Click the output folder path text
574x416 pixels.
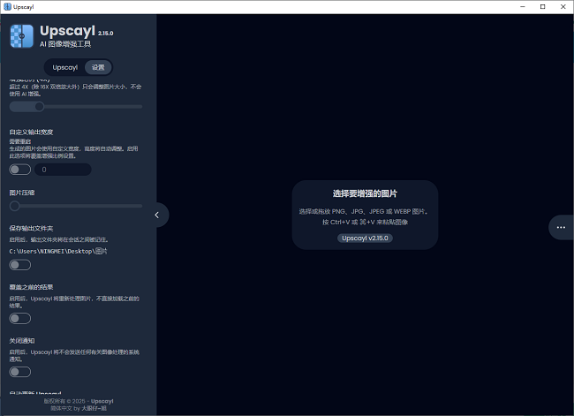click(x=58, y=251)
